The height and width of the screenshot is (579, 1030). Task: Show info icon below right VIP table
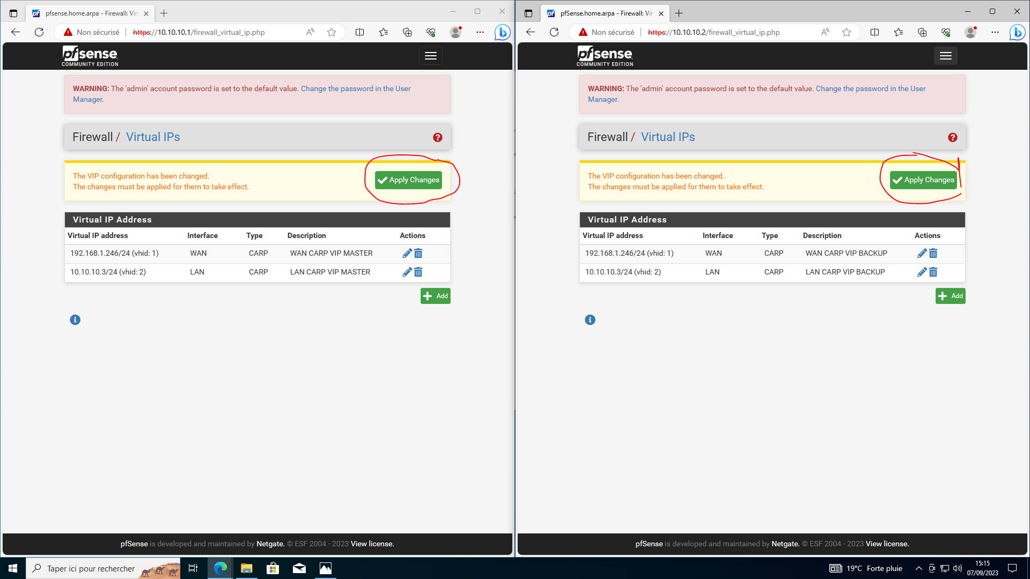coord(590,320)
